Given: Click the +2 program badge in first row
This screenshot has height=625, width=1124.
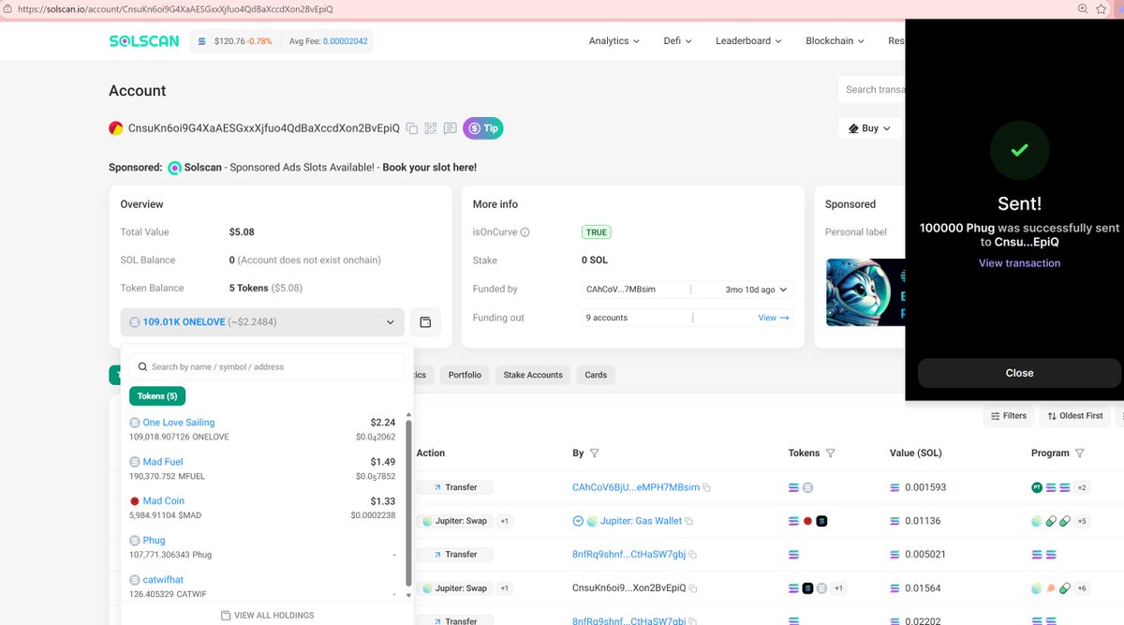Looking at the screenshot, I should (1083, 487).
